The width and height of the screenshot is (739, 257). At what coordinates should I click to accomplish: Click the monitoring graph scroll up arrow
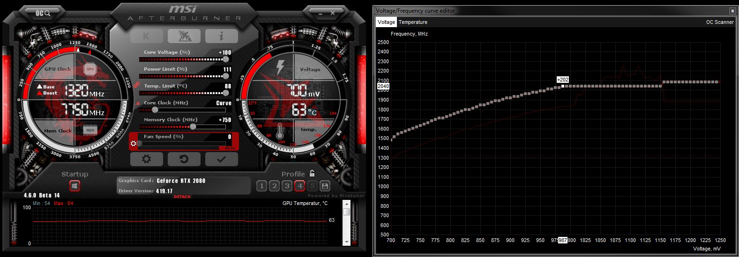pos(347,205)
